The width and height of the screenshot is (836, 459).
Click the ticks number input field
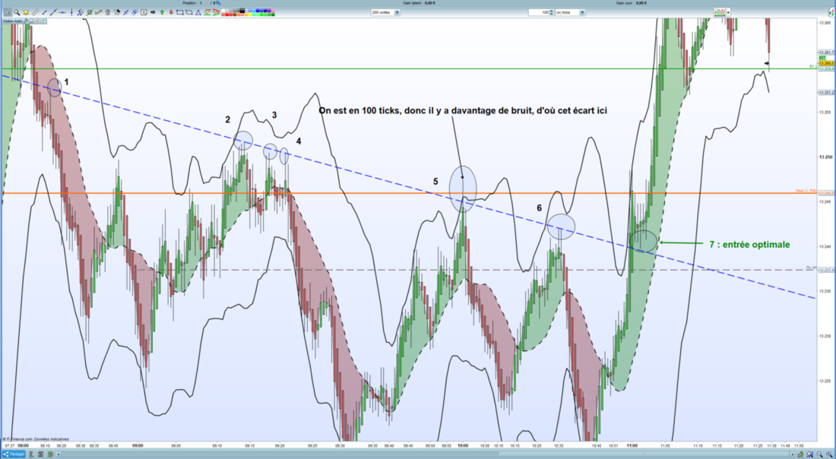click(539, 12)
